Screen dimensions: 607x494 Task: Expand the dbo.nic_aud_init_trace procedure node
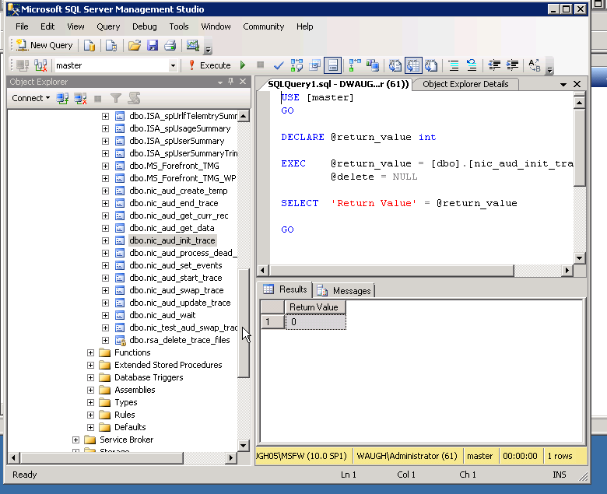[x=106, y=240]
